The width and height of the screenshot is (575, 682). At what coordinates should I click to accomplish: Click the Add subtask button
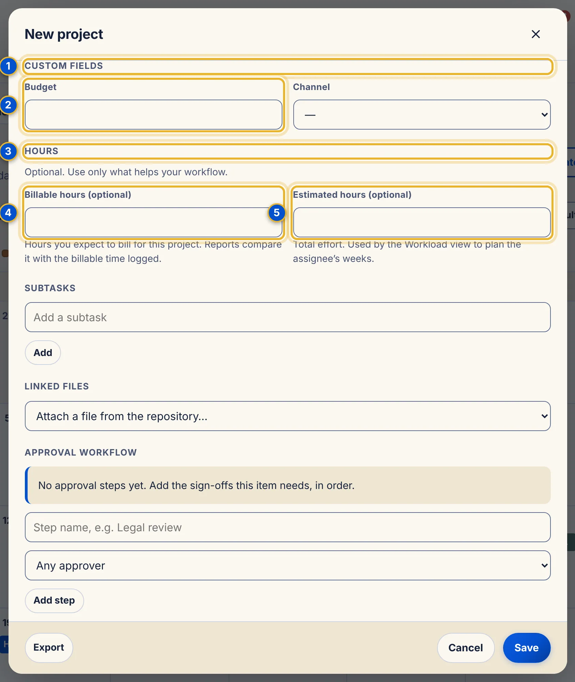tap(43, 353)
